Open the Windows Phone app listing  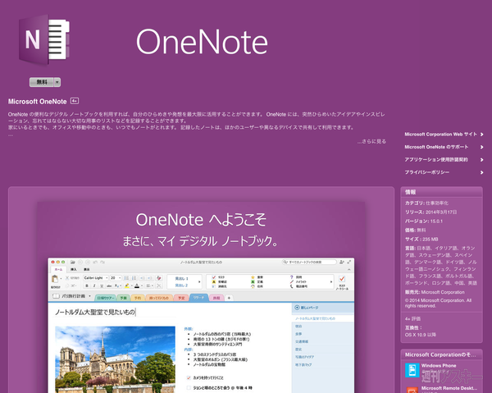439,366
